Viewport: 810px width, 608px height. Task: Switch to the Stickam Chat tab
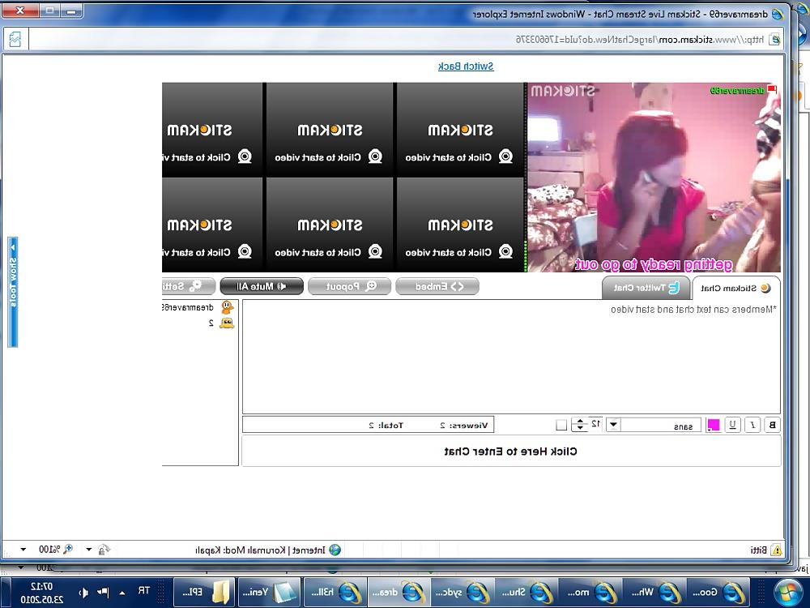(735, 288)
